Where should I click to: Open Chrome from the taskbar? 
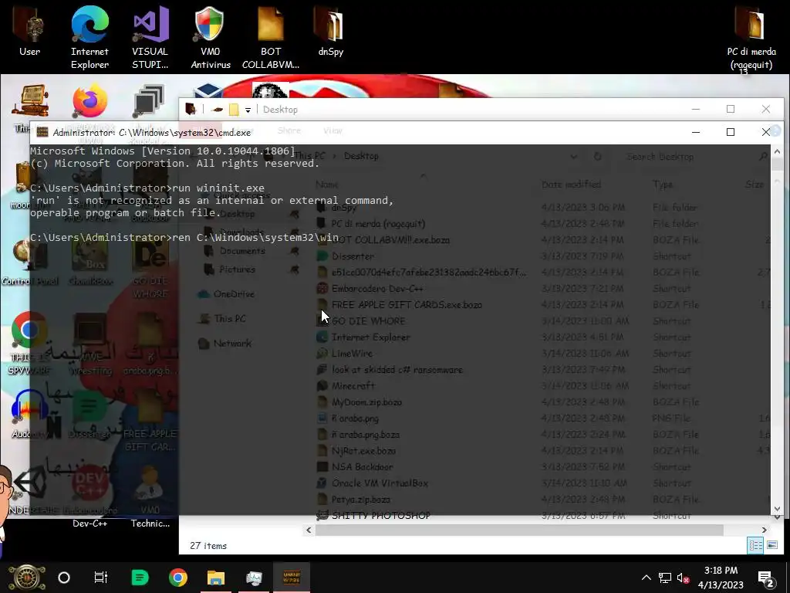[x=178, y=578]
